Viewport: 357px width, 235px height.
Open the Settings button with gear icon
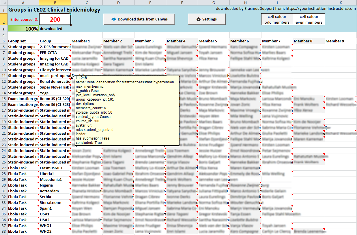[x=207, y=19]
